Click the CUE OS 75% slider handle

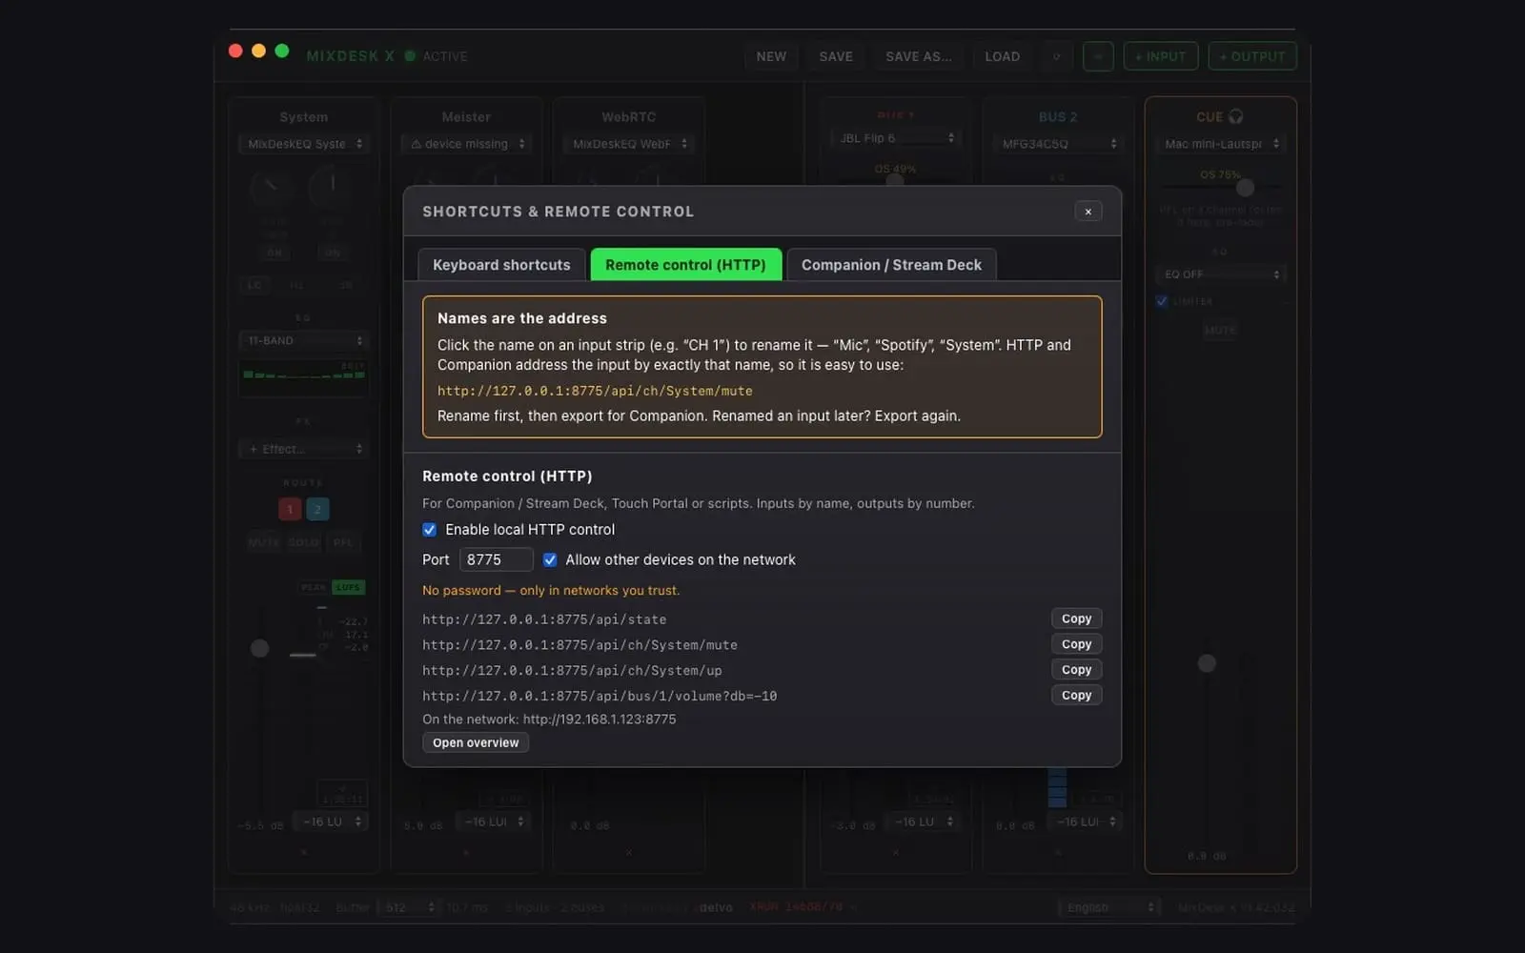[1245, 188]
